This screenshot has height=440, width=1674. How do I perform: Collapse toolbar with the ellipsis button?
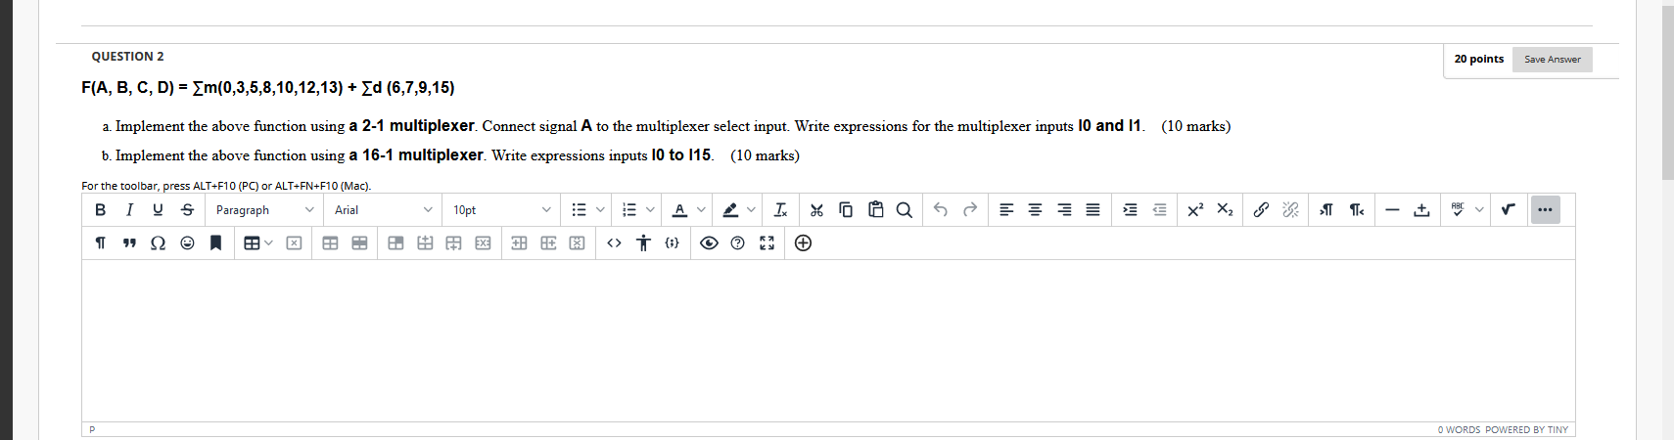pyautogui.click(x=1545, y=209)
